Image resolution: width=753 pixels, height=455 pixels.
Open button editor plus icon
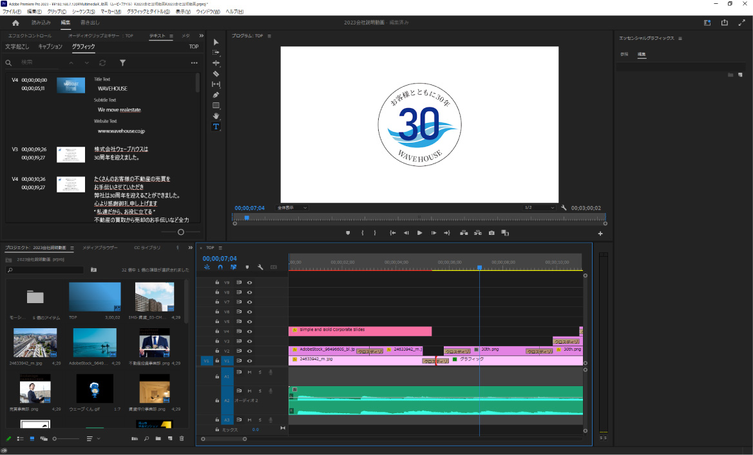(x=600, y=234)
